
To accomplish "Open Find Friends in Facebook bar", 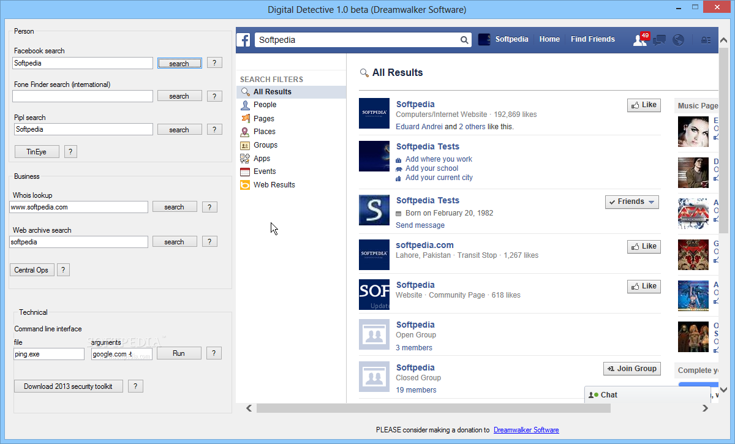I will [592, 39].
